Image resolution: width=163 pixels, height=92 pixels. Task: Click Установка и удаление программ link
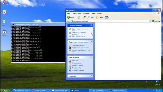[x=79, y=33]
